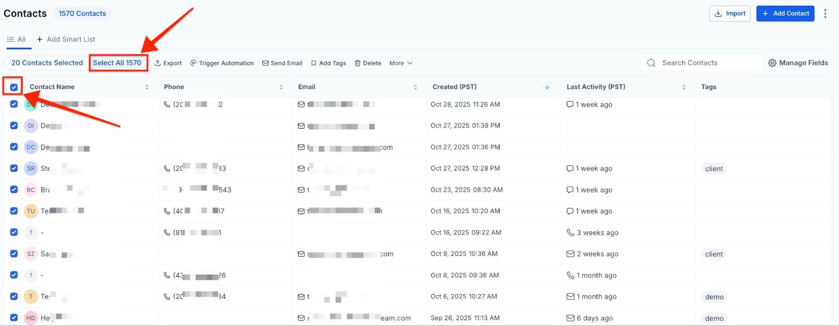Uncheck the SR contact row checkbox
839x326 pixels.
(x=14, y=168)
